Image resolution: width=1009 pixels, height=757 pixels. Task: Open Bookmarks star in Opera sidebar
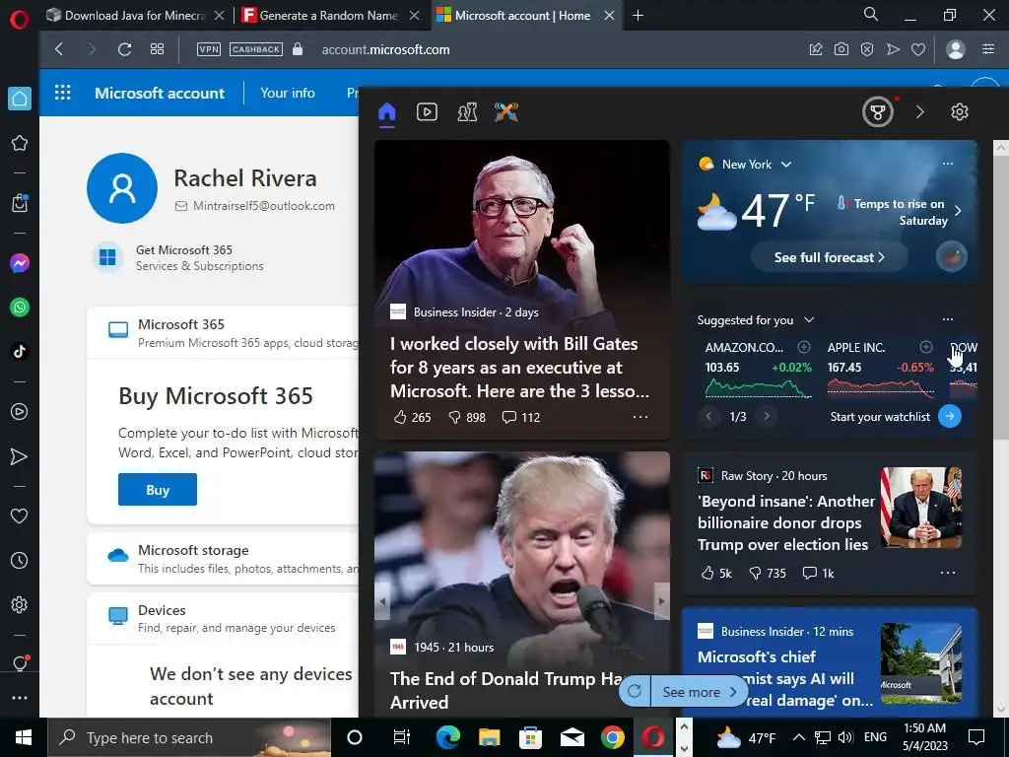click(20, 143)
